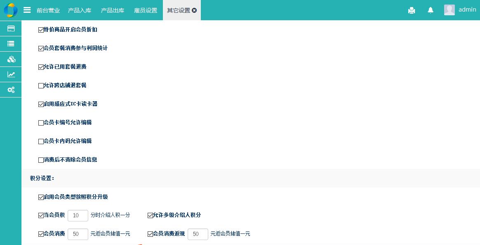Screen dimensions: 480x245
Task: Close the 其它设置 tab
Action: pyautogui.click(x=194, y=10)
